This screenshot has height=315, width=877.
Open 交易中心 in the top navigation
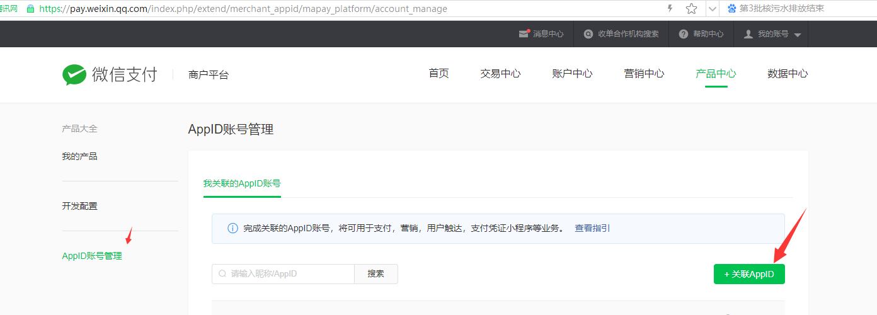(500, 74)
